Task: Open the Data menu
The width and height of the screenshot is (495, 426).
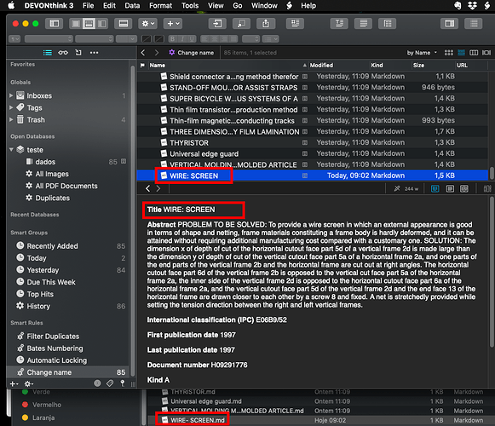Action: point(132,6)
